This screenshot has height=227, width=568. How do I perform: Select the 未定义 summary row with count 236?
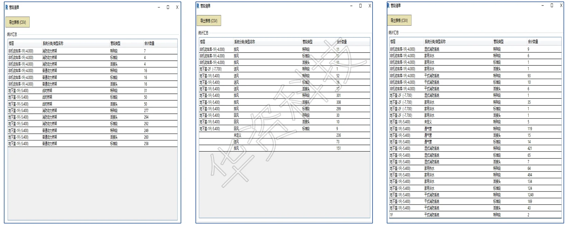[x=285, y=135]
